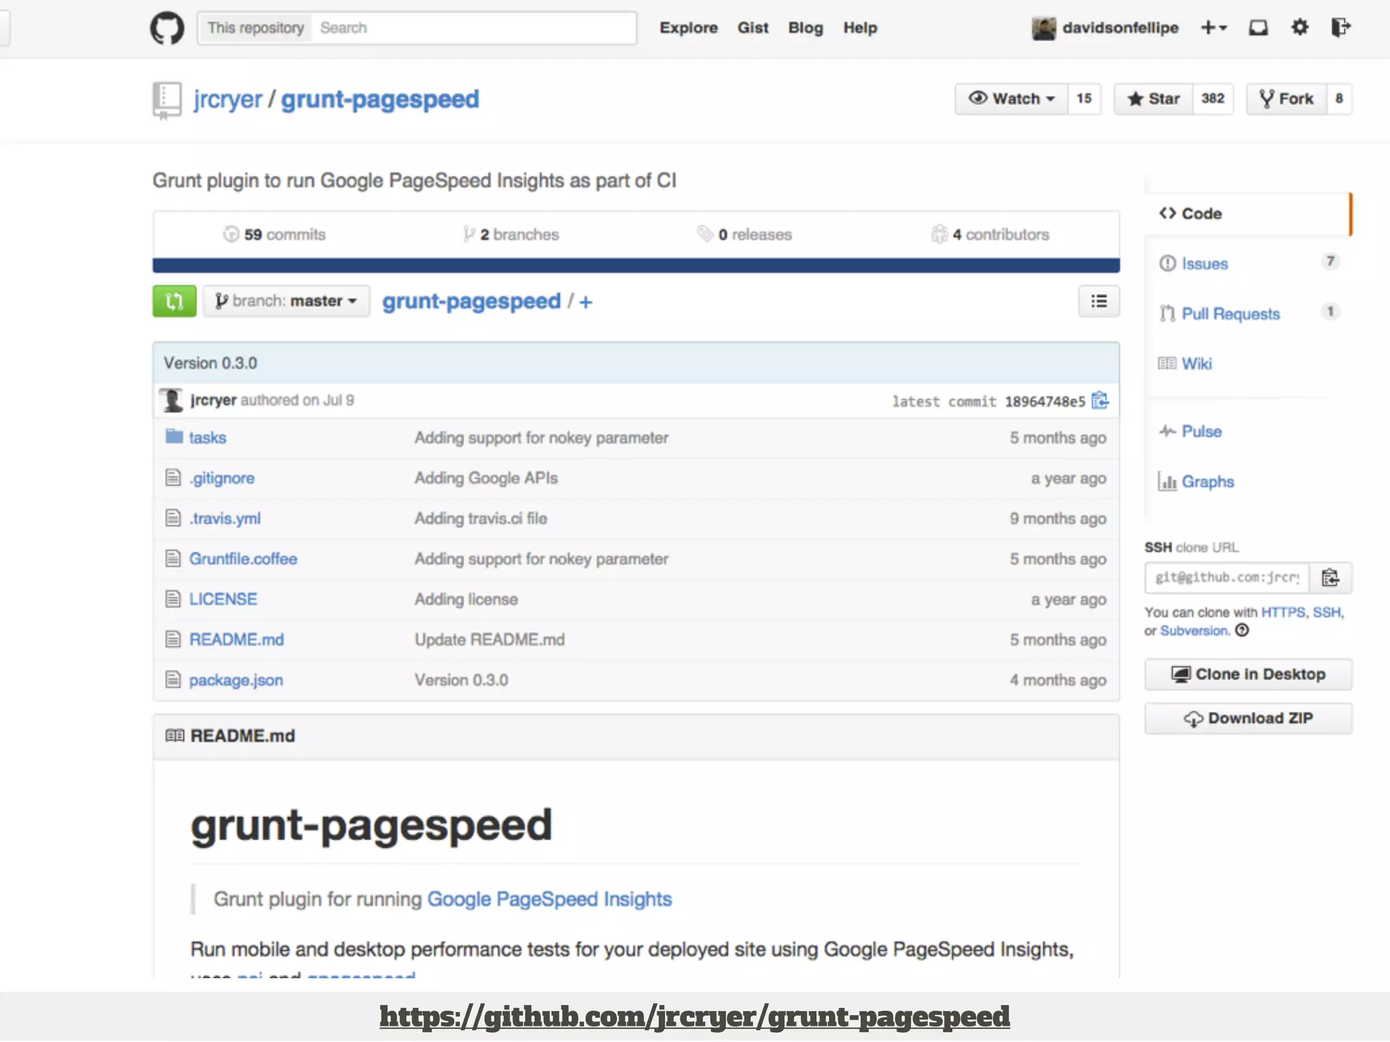View the 2 branches
Image resolution: width=1390 pixels, height=1042 pixels.
511,234
